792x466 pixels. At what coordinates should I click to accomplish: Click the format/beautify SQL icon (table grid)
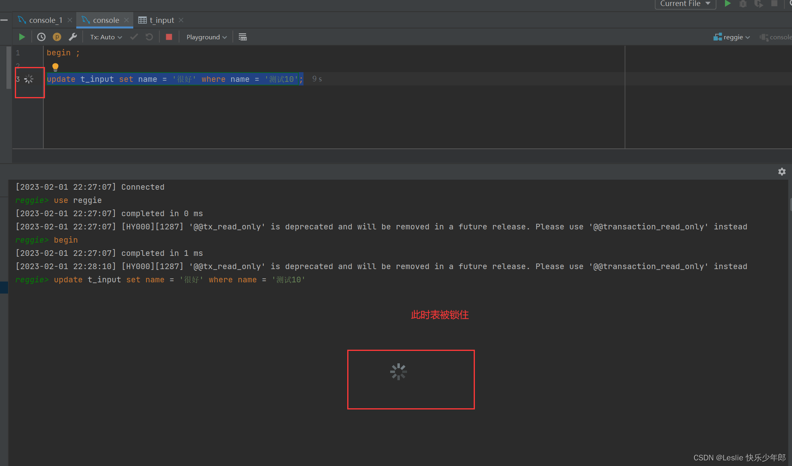point(242,37)
